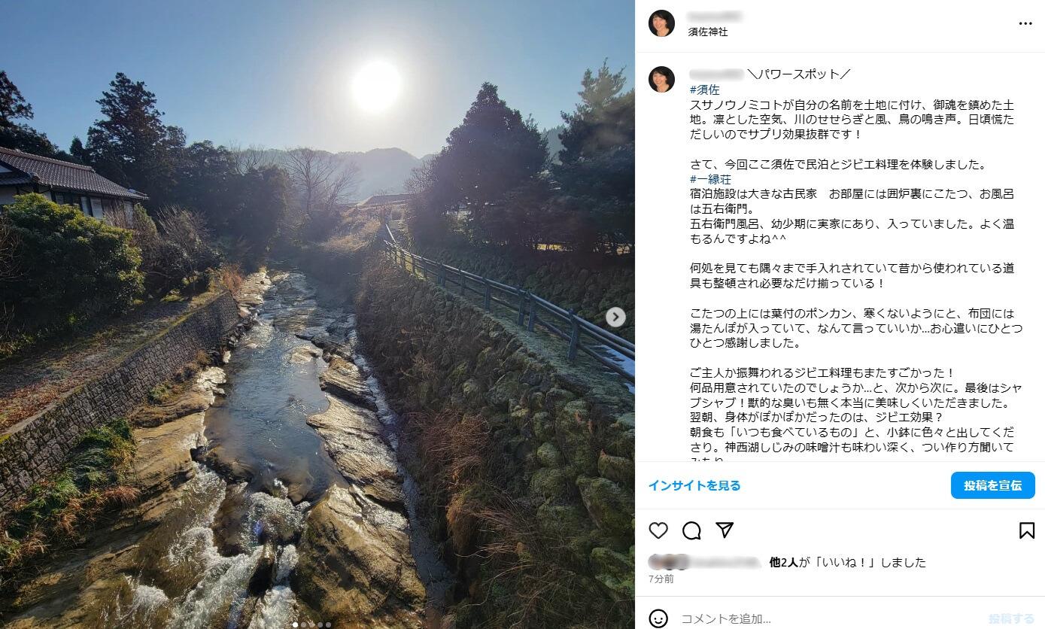The image size is (1045, 629).
Task: Select the first carousel indicator dot
Action: click(295, 624)
